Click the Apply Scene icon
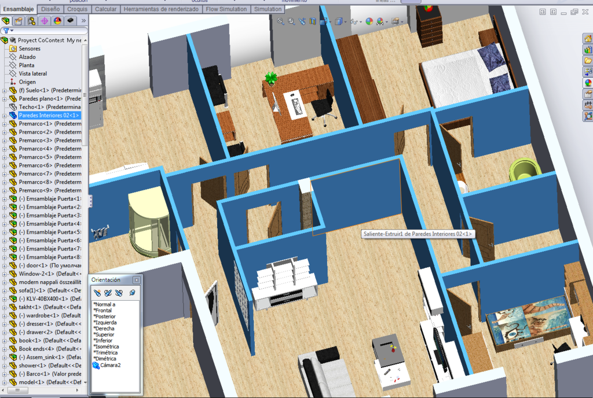Viewport: 593px width, 398px height. (380, 21)
